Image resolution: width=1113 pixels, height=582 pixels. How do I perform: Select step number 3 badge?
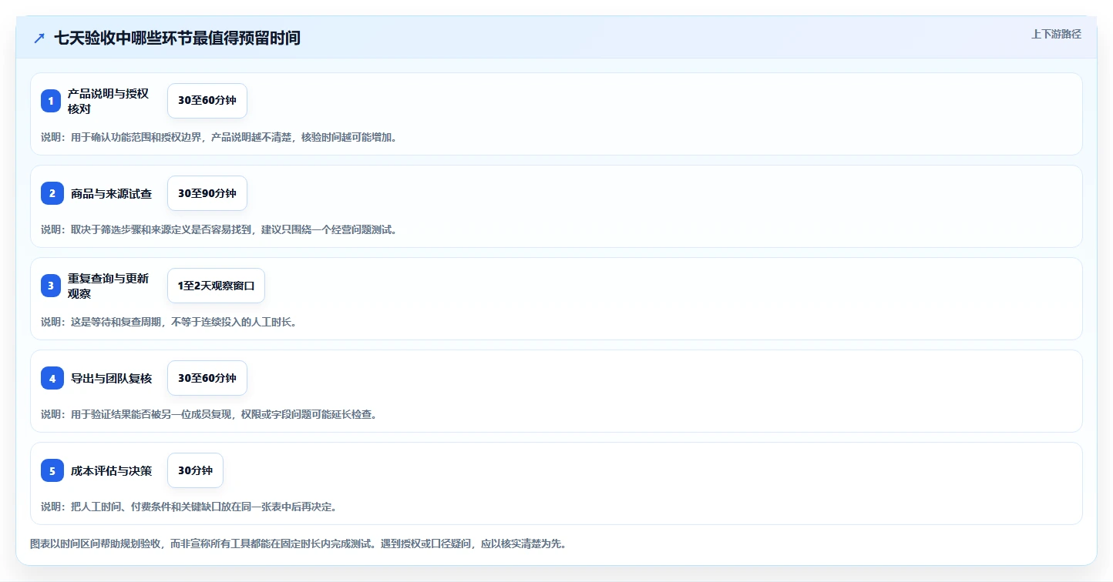pyautogui.click(x=51, y=286)
